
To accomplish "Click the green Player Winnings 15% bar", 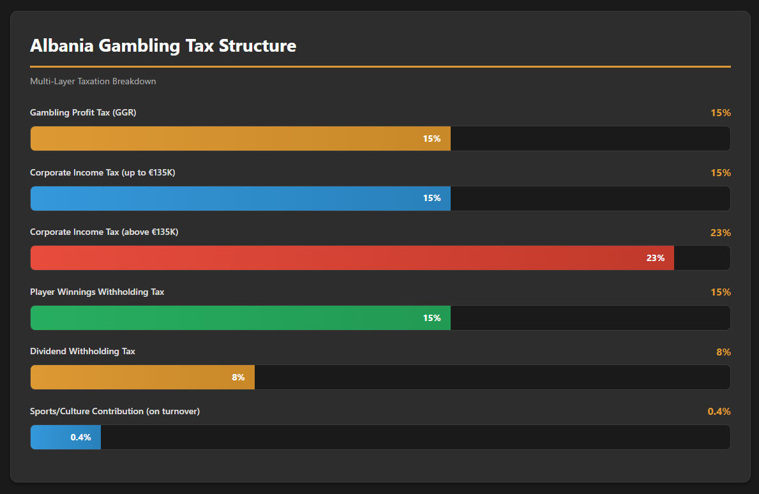I will pyautogui.click(x=240, y=318).
